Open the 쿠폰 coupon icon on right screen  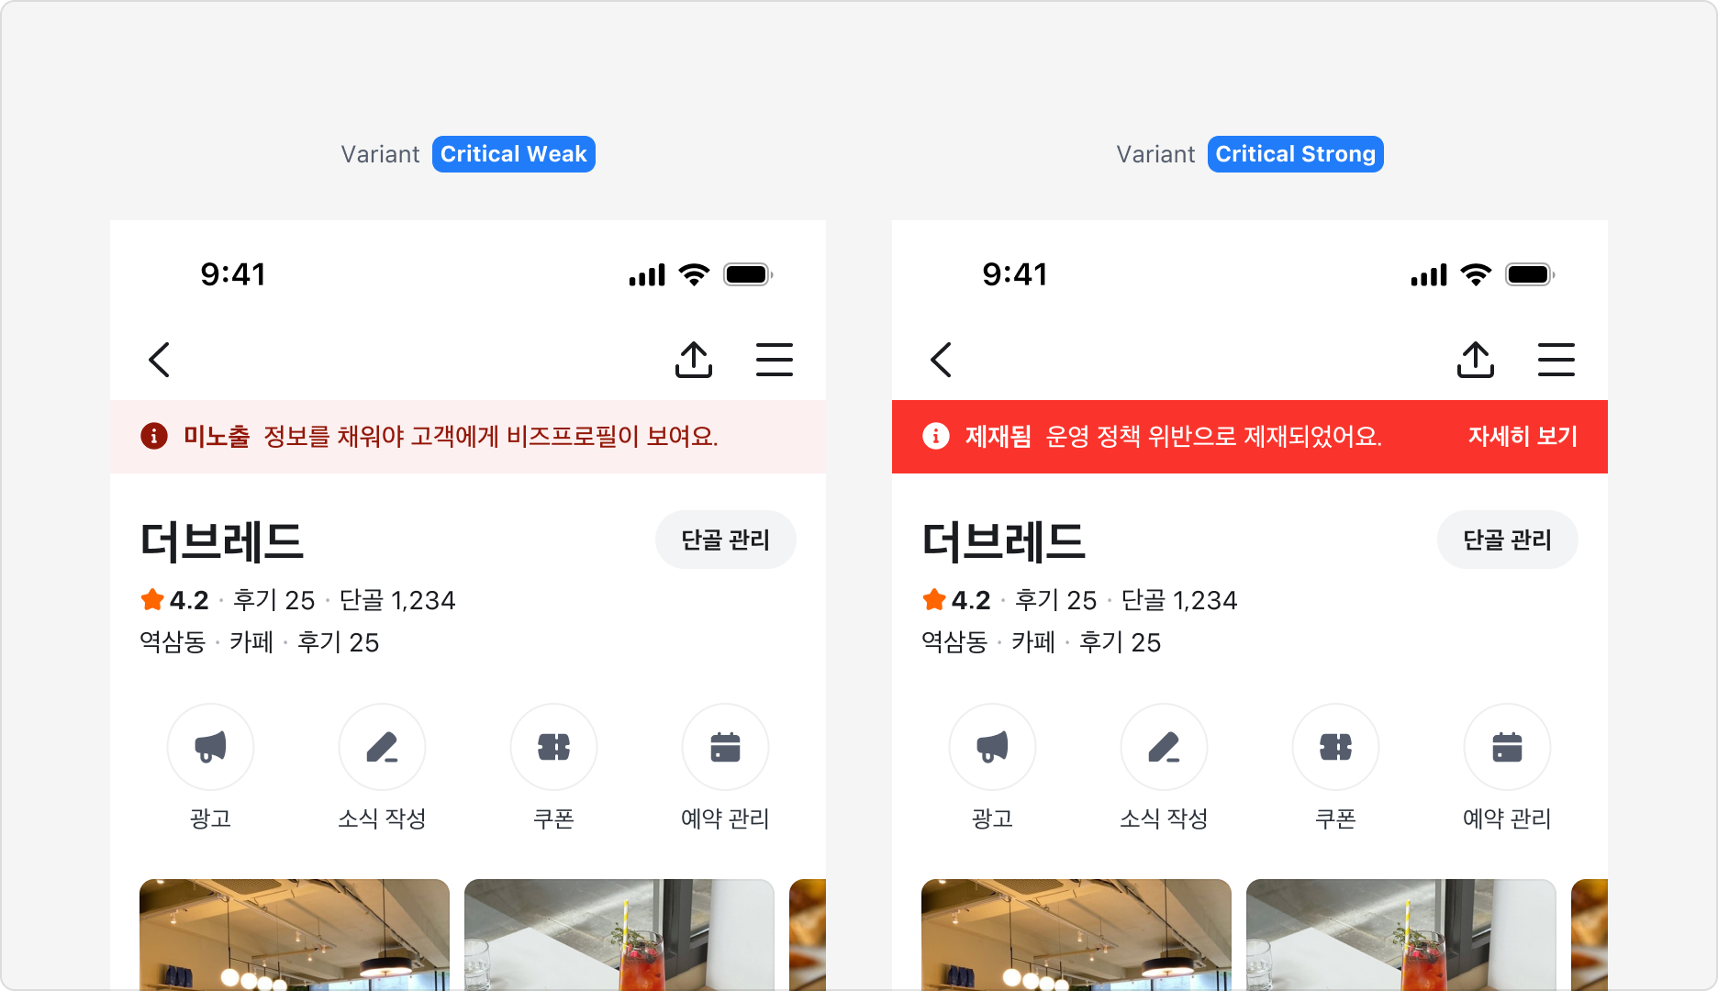pyautogui.click(x=1335, y=747)
